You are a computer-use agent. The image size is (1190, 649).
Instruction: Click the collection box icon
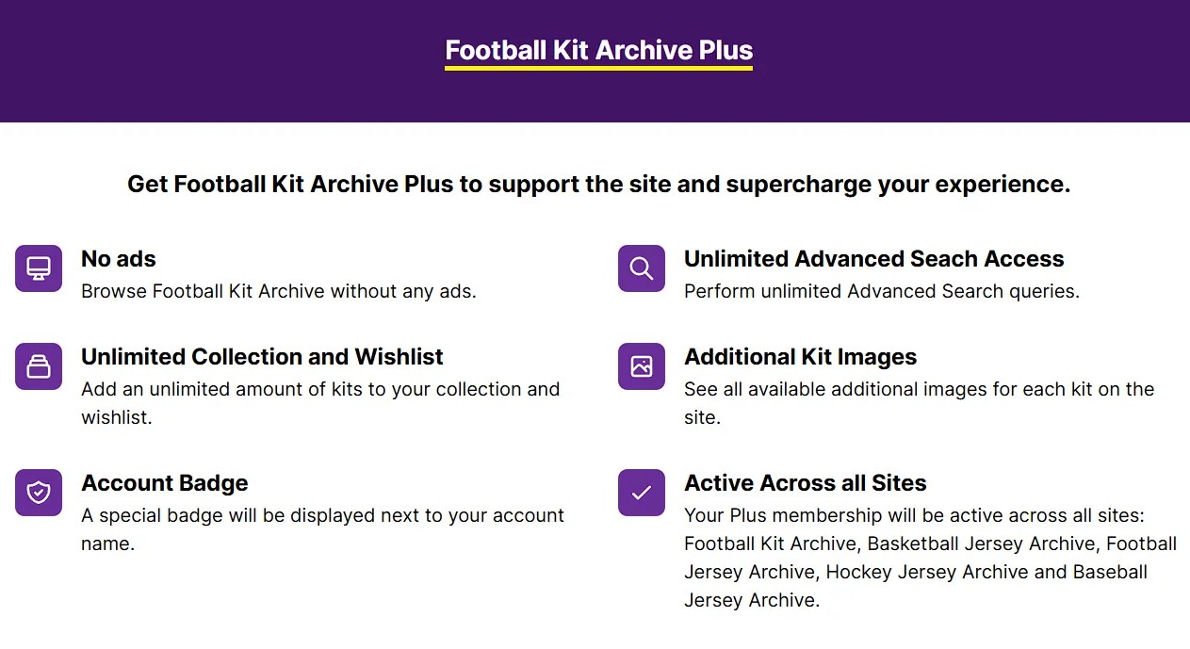[x=39, y=366]
